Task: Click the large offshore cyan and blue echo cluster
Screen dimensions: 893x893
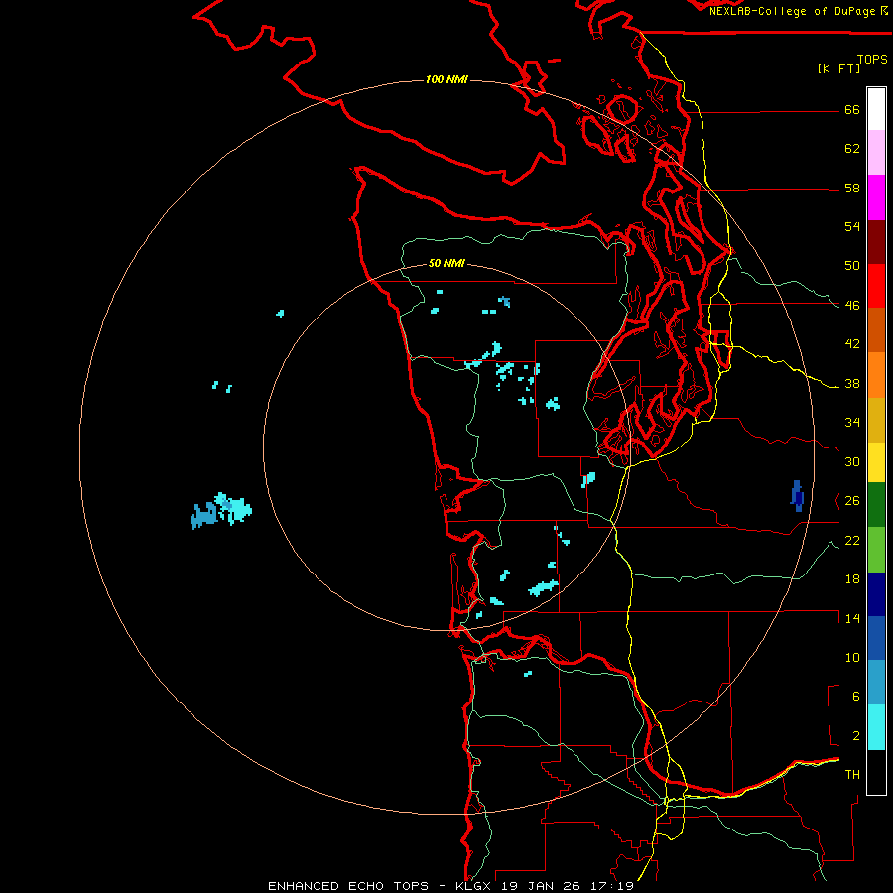Action: 221,510
